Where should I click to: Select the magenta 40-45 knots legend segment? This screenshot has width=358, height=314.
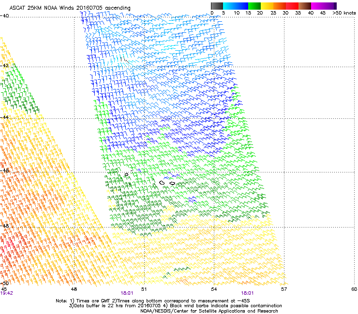click(x=317, y=6)
